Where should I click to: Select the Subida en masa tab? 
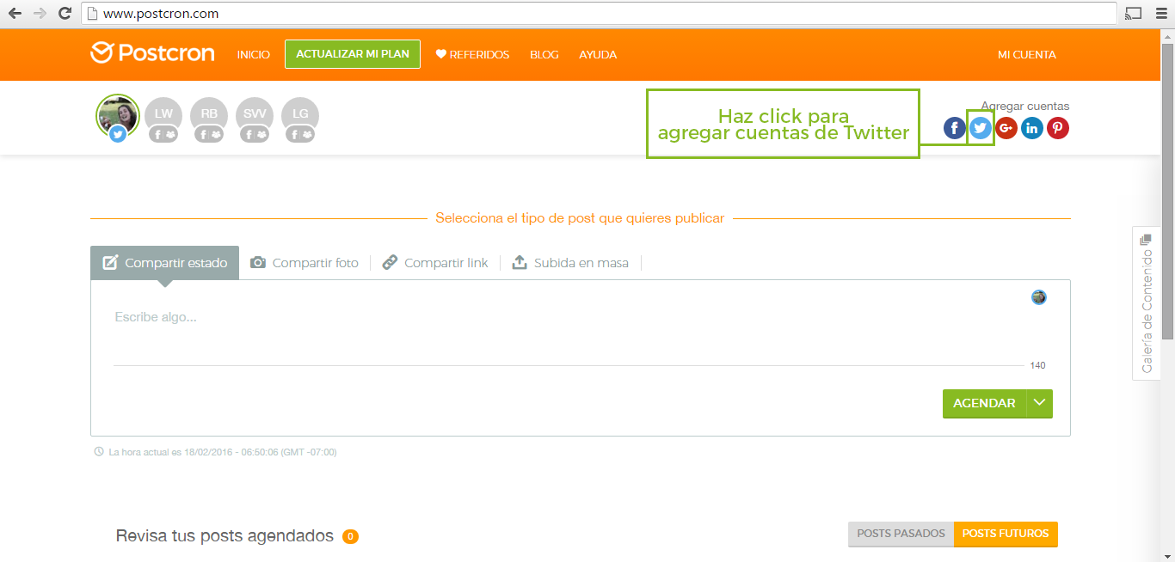(x=570, y=263)
